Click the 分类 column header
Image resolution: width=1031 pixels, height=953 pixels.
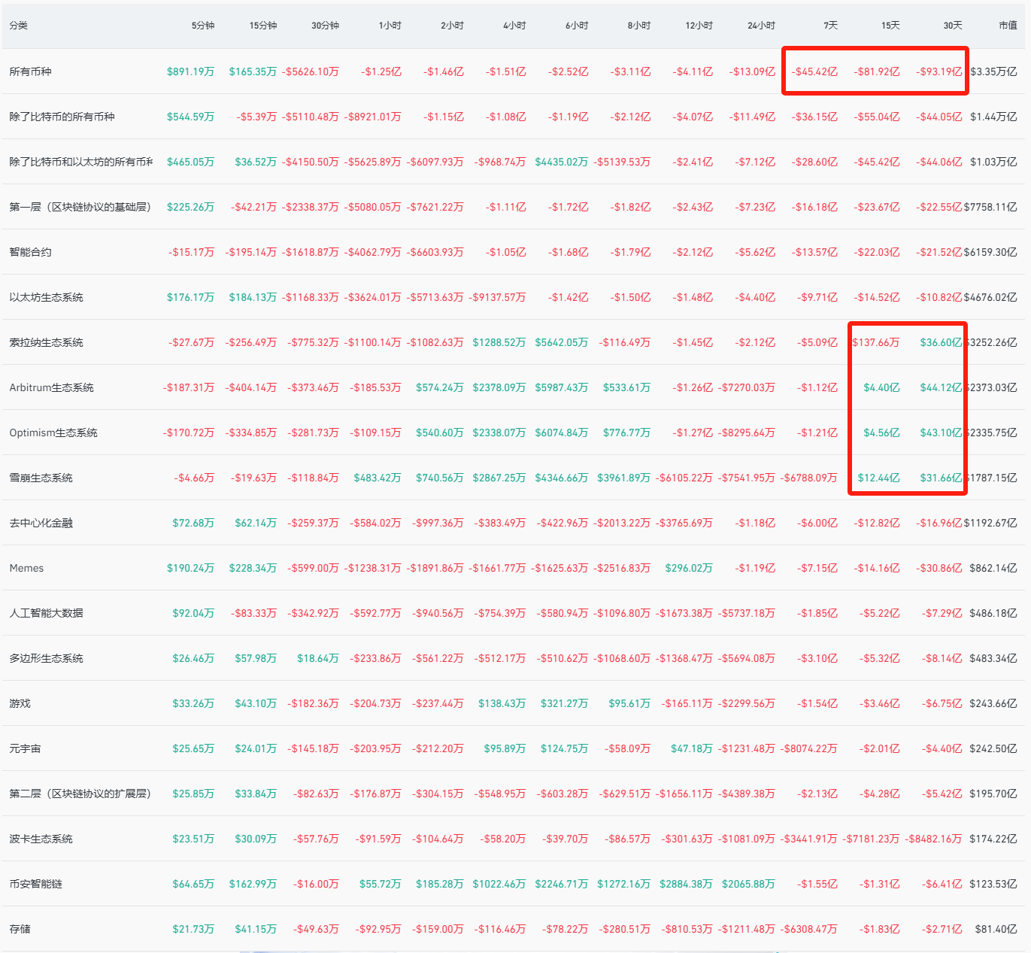19,26
